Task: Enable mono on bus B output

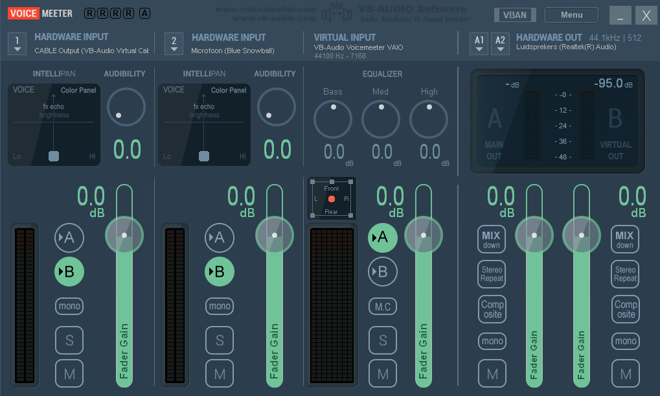Action: (626, 341)
